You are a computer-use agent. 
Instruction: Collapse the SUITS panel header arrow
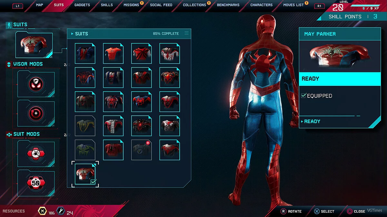point(72,34)
